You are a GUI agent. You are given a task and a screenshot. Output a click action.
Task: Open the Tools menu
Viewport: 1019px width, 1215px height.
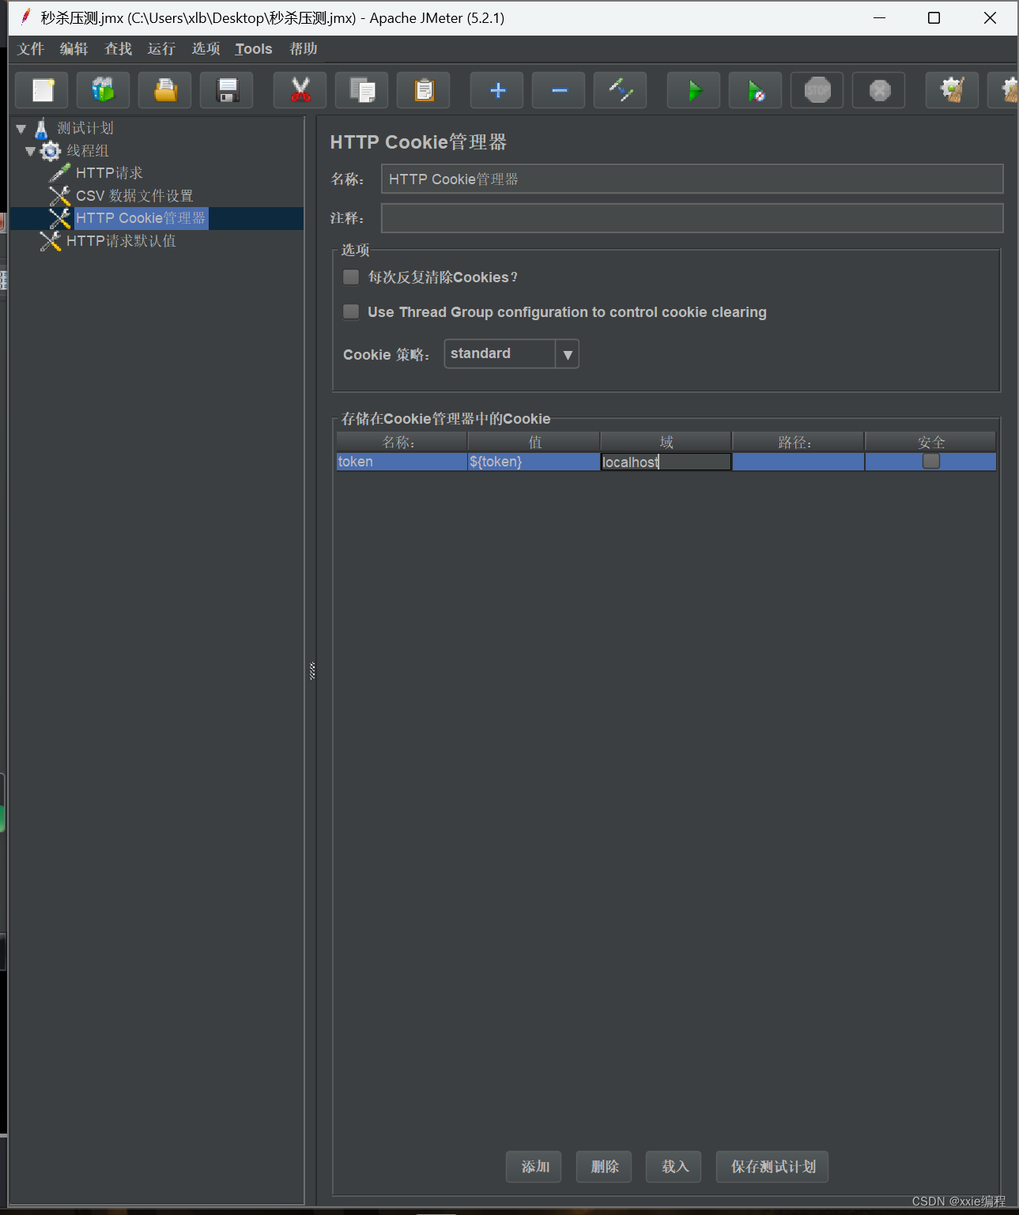pos(254,49)
